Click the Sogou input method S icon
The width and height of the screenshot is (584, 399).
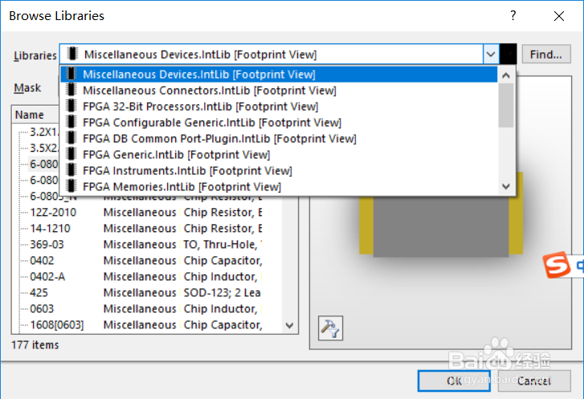554,264
